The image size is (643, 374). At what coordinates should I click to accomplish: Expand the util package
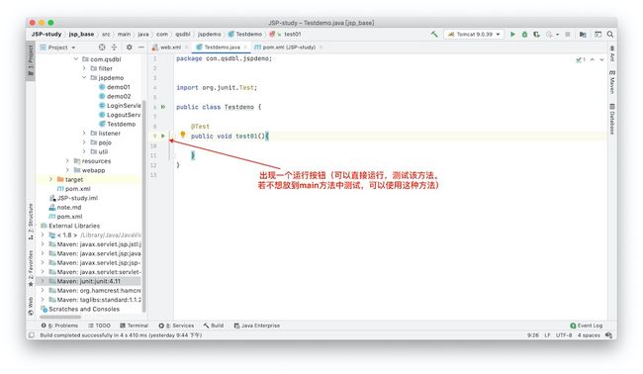point(84,151)
